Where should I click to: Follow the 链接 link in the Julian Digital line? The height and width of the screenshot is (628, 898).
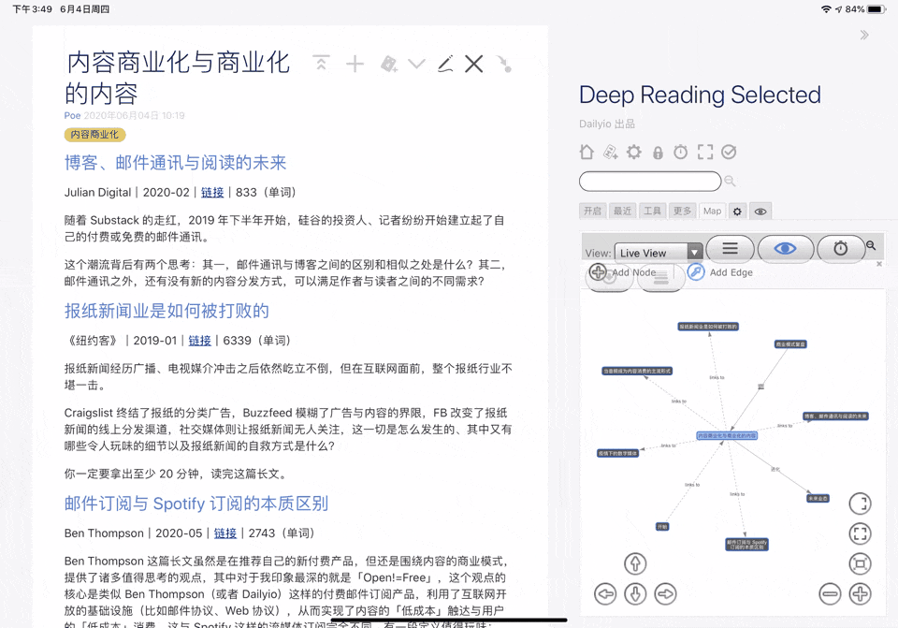[x=212, y=193]
